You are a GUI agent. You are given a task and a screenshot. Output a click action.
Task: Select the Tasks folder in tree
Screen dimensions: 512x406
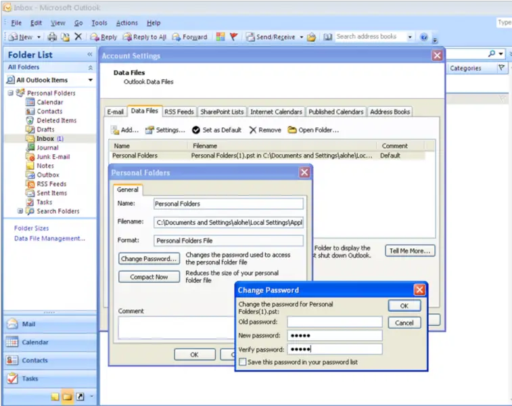click(x=44, y=202)
